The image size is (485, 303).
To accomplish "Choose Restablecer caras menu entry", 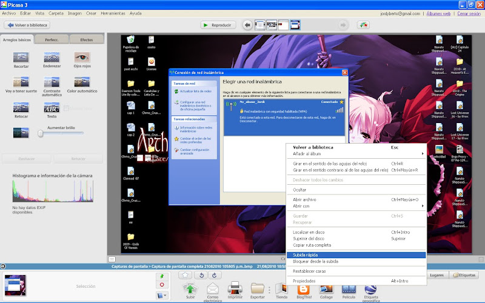I will click(x=356, y=271).
